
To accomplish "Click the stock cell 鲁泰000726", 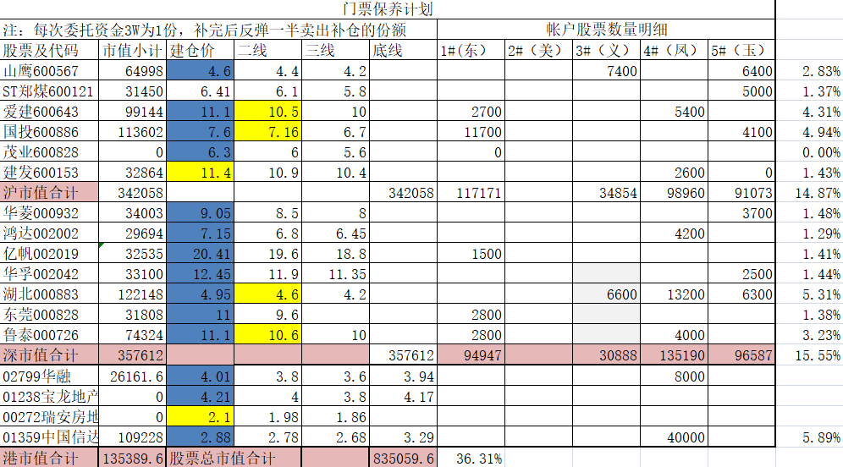I will 49,335.
